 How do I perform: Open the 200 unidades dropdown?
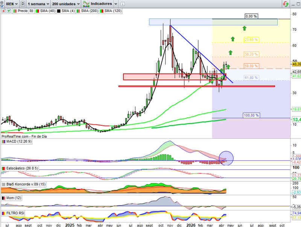click(x=65, y=4)
